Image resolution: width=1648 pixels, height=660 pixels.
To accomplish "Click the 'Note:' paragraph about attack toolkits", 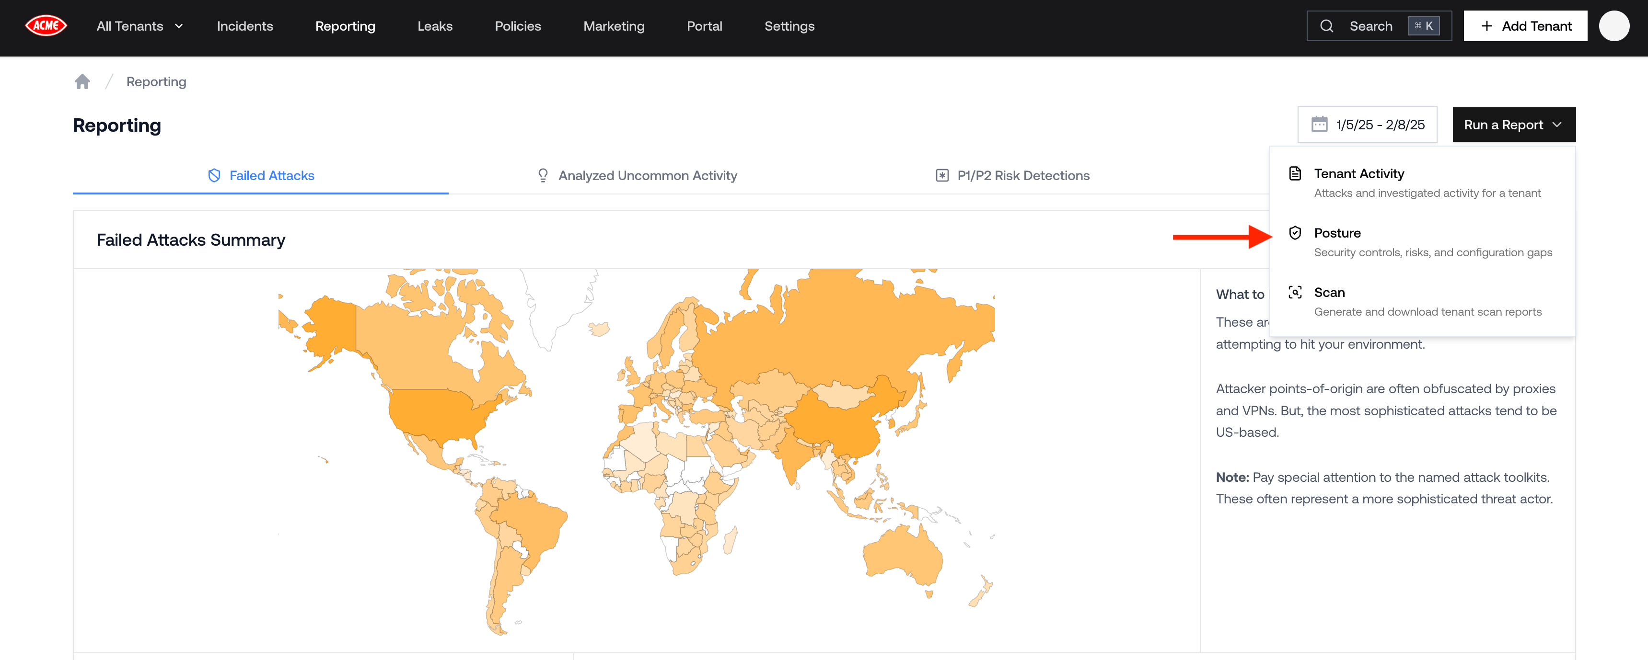I will click(1384, 488).
